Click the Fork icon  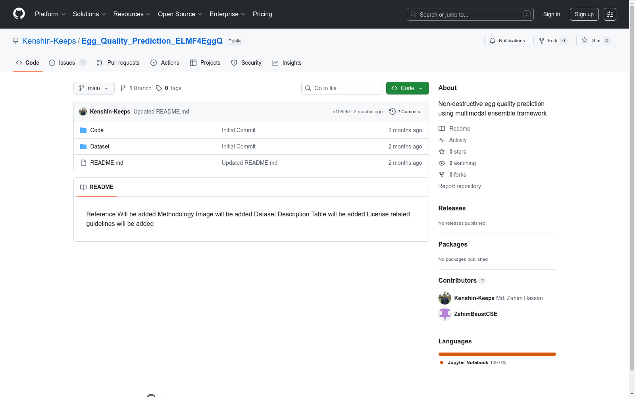pyautogui.click(x=542, y=40)
